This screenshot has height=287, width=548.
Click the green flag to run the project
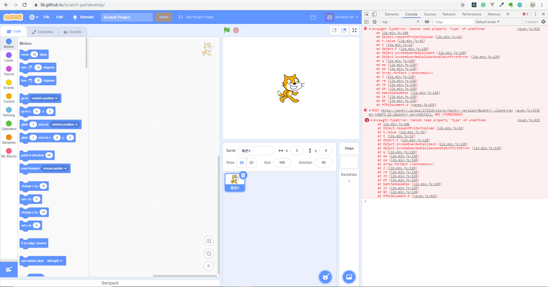click(x=227, y=30)
